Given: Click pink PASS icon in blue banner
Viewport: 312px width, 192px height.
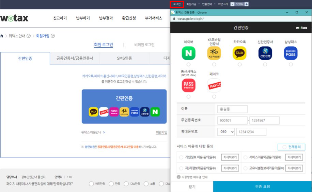Looking at the screenshot, I should pyautogui.click(x=114, y=112).
